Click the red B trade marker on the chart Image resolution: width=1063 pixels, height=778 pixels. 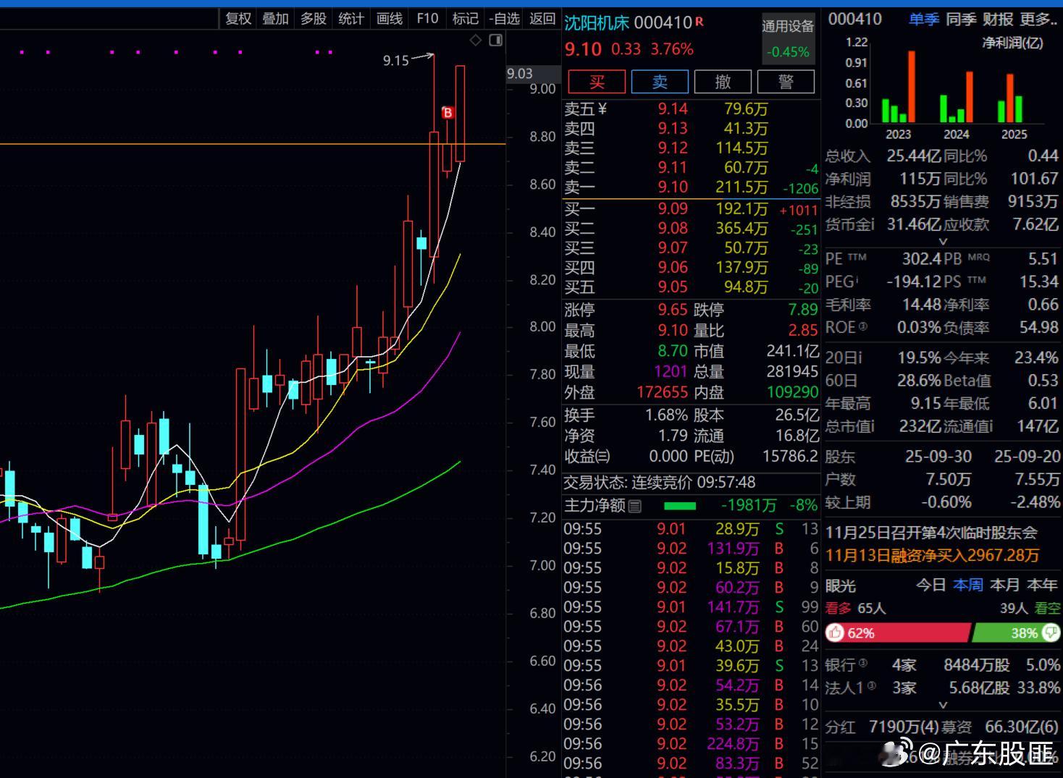(448, 113)
